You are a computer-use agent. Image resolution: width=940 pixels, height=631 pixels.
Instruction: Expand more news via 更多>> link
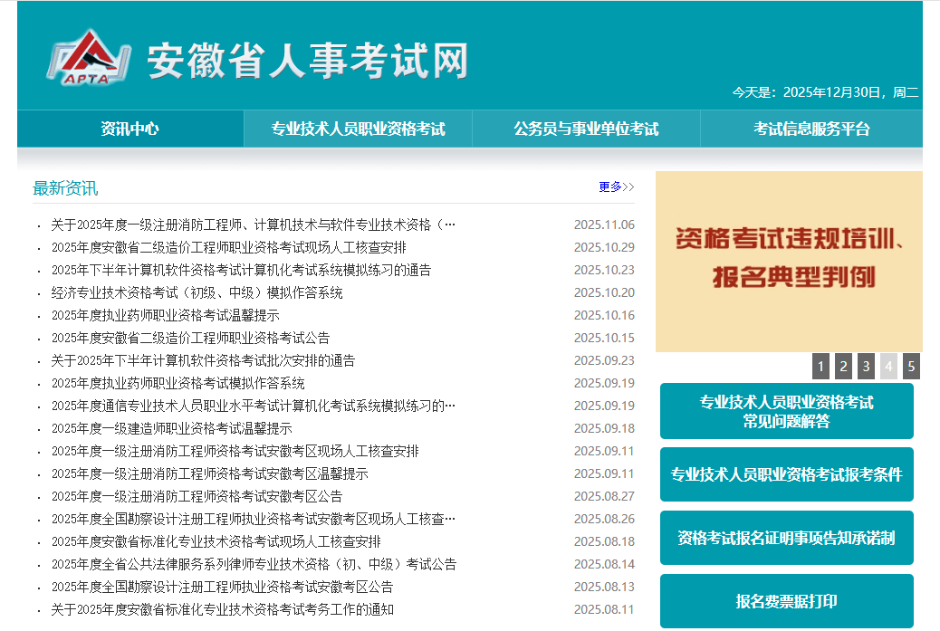616,187
